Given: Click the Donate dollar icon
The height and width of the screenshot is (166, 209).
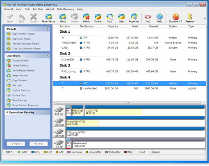Looking at the screenshot, I should point(190,18).
